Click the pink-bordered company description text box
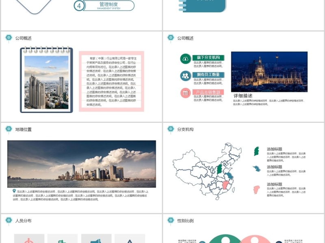This screenshot has height=243, width=325. 112,81
